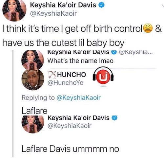The width and height of the screenshot is (164, 158).
Task: Open the 'Laflare Davis ummmm no' tweet
Action: (x=70, y=149)
